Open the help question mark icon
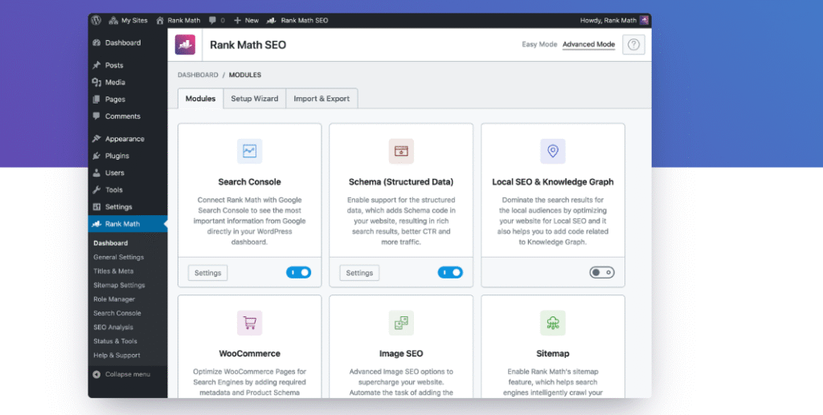Viewport: 823px width, 415px height. (x=633, y=45)
